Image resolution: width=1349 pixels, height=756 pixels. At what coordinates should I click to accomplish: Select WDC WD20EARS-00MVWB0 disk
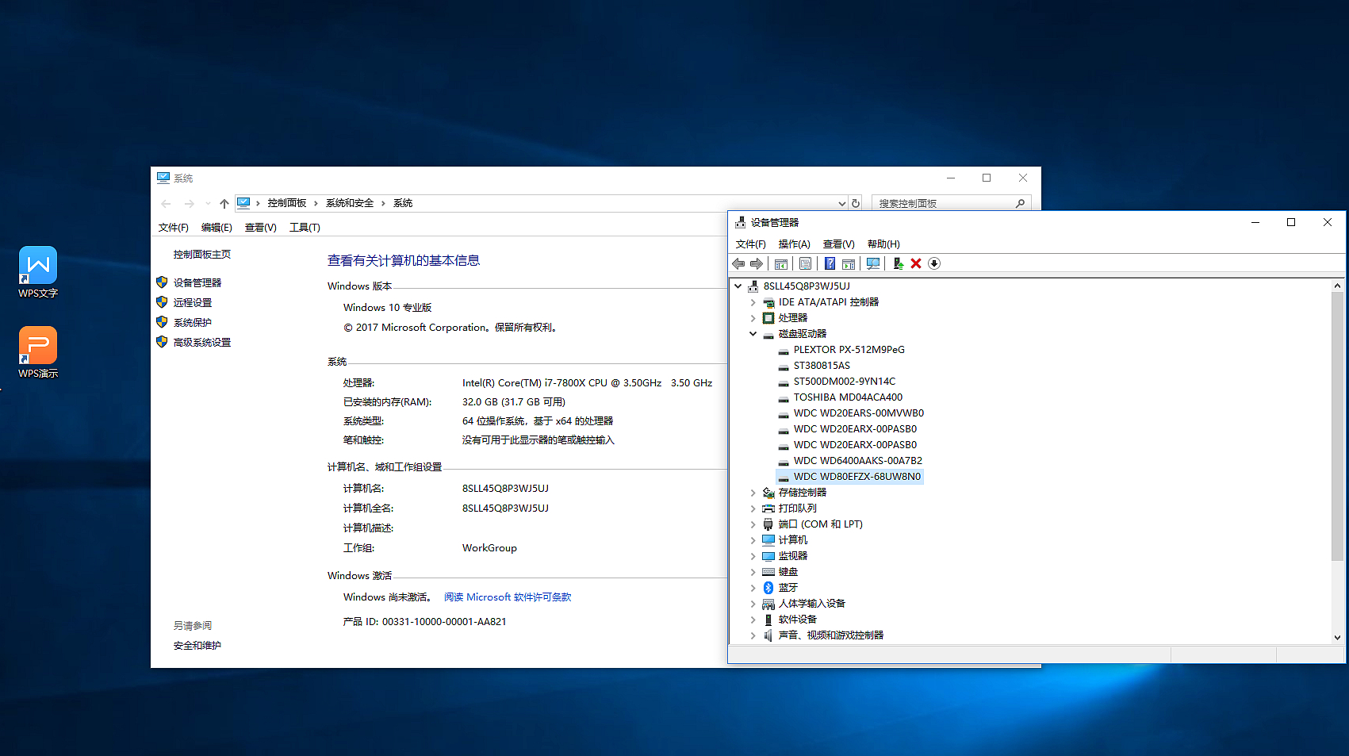click(x=859, y=413)
